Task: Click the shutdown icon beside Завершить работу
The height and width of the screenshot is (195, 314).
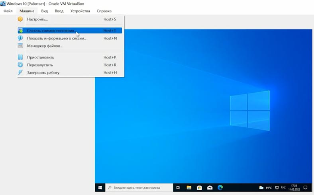Action: coord(20,72)
